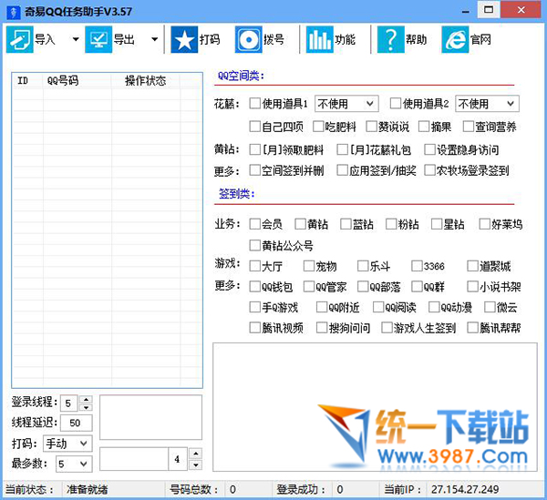Screen dimensions: 547x500
Task: Check [月]领取肥料 option
Action: click(254, 150)
